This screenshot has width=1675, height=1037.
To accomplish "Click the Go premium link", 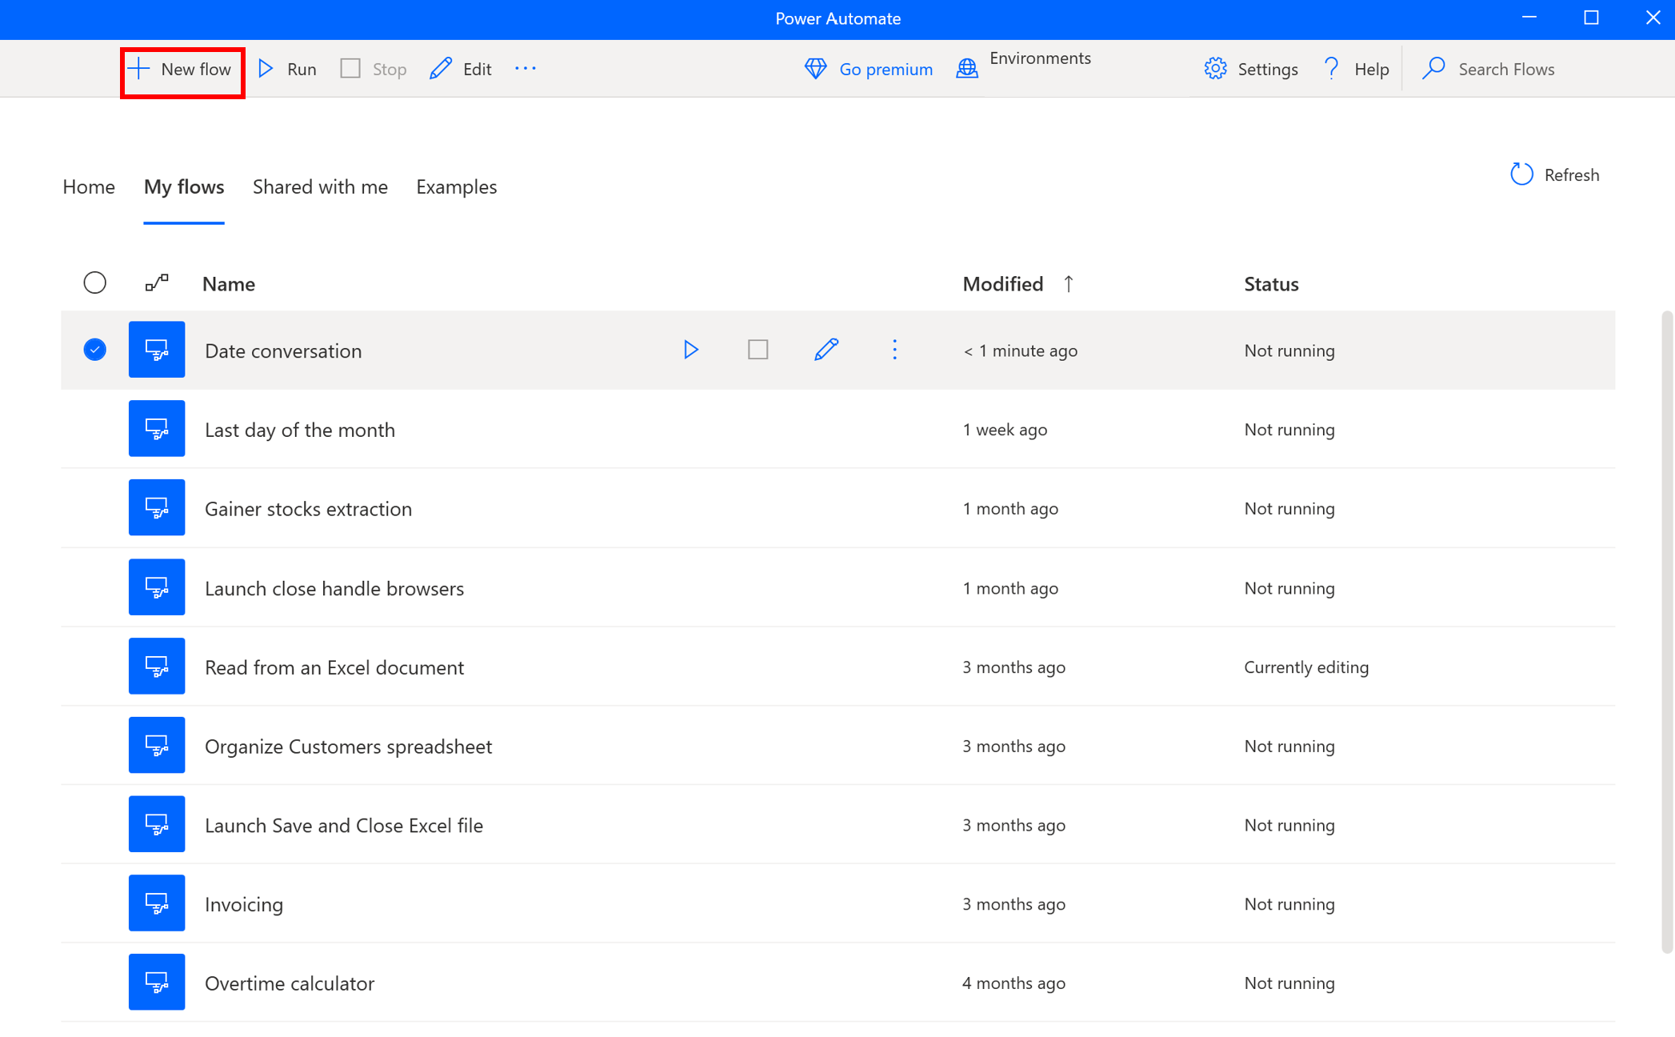I will (868, 69).
